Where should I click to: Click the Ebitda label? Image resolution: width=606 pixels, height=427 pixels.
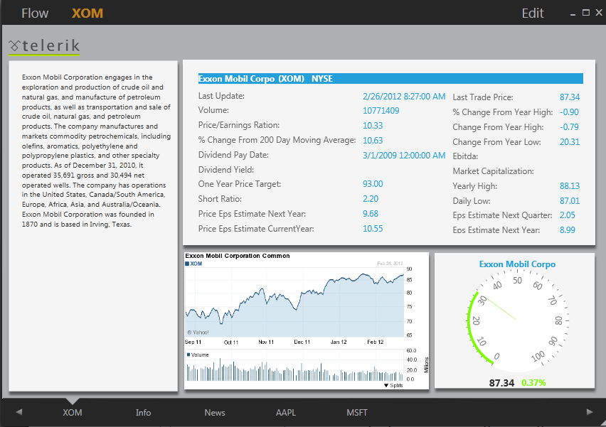click(465, 156)
